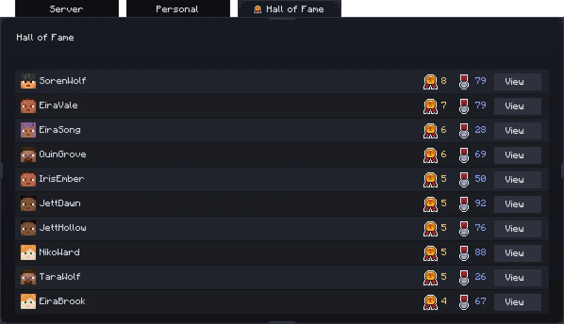Switch to the Server tab
Screen dimensions: 564x324
[66, 9]
